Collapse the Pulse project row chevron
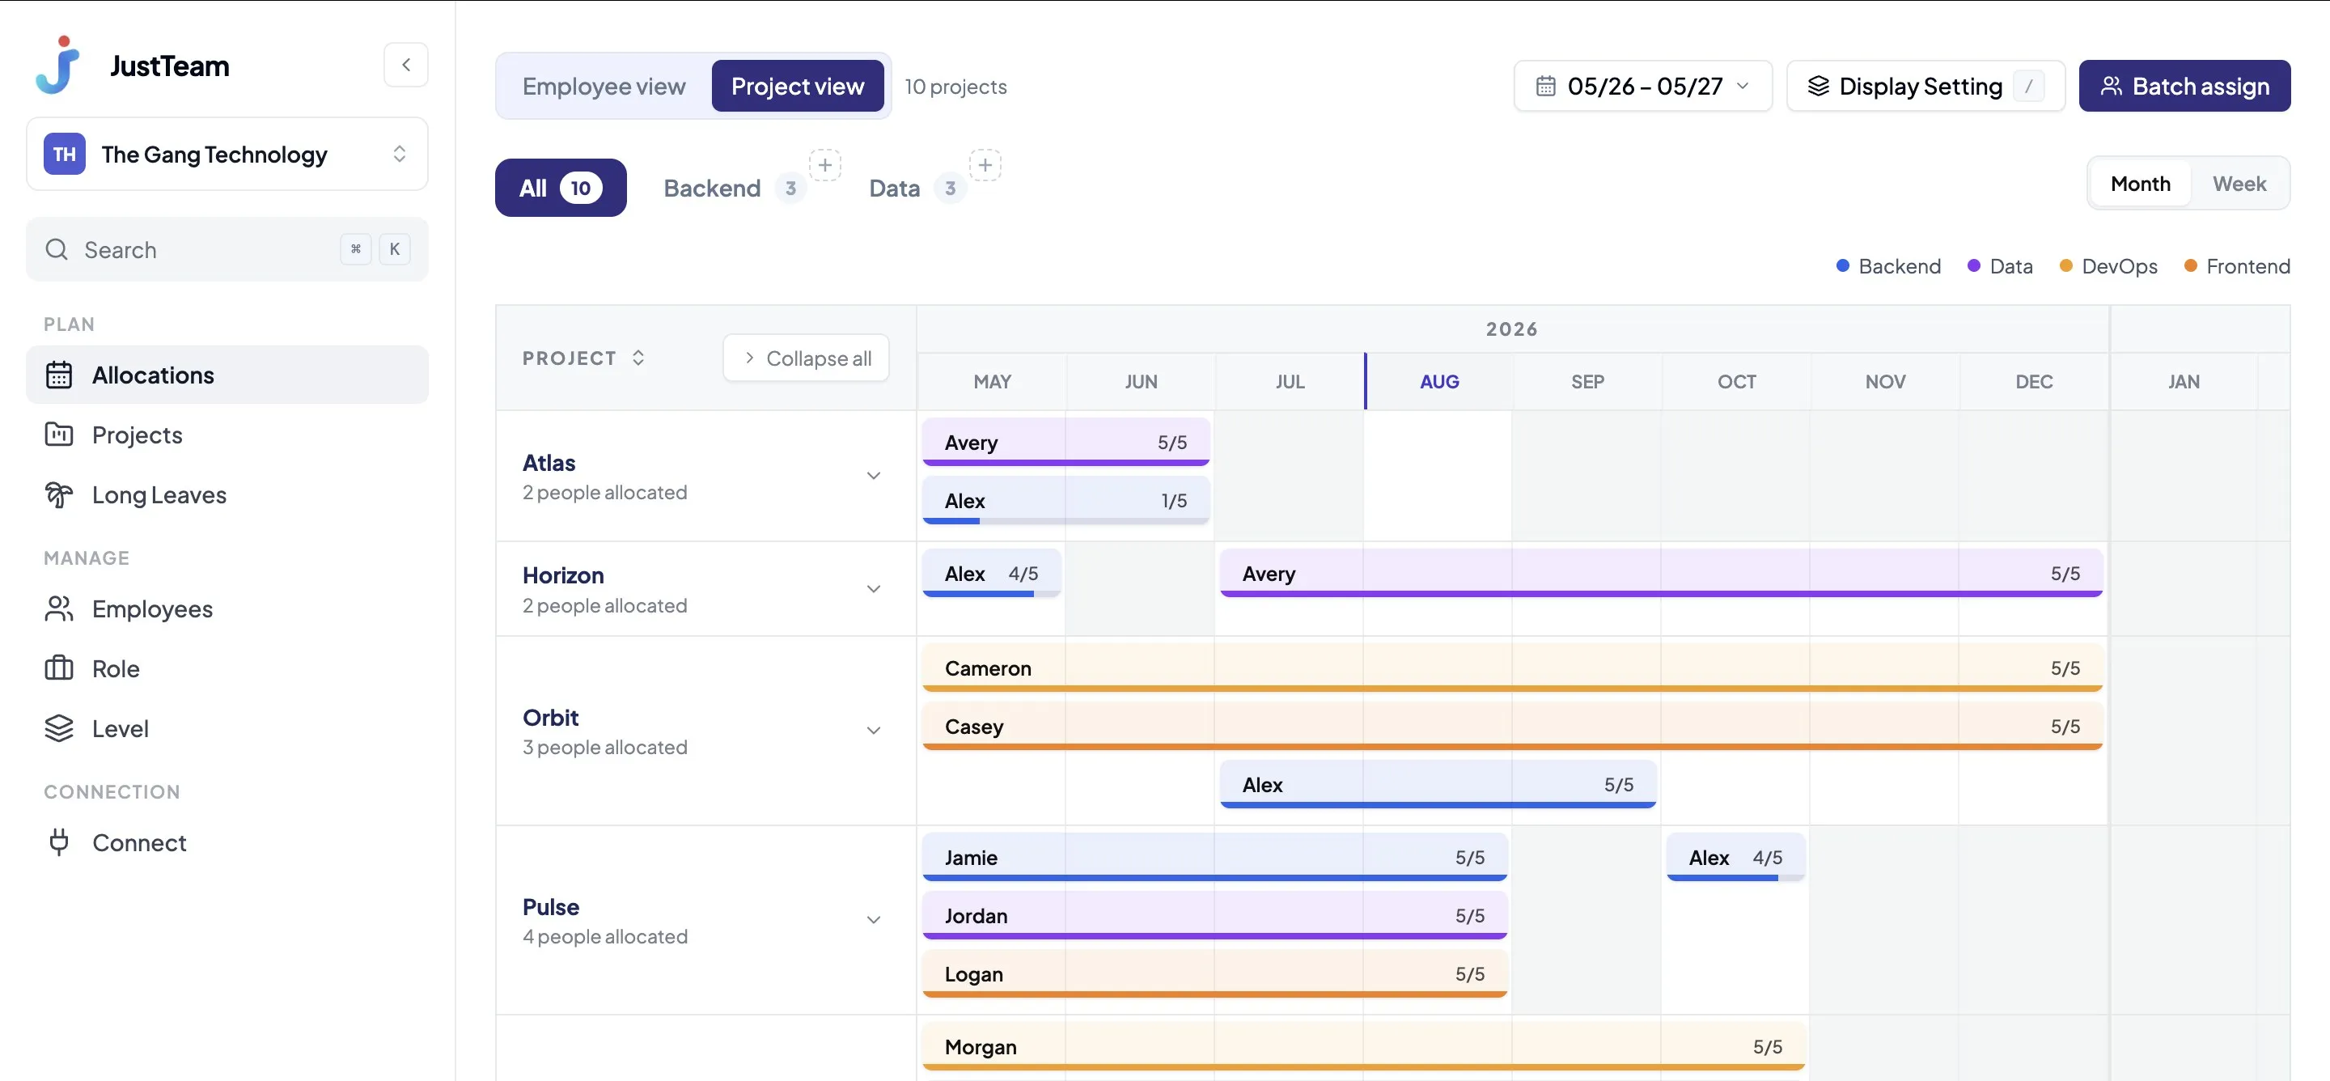2330x1081 pixels. [874, 920]
